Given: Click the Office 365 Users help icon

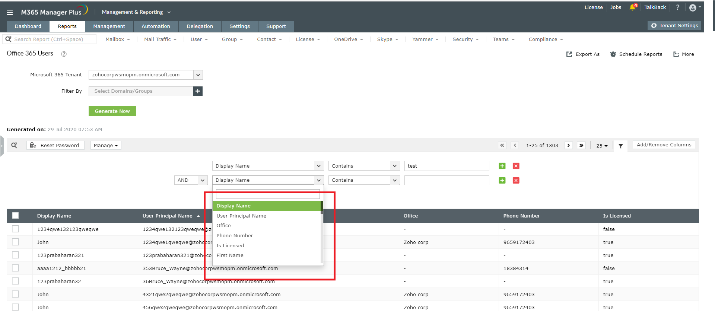Looking at the screenshot, I should click(64, 54).
